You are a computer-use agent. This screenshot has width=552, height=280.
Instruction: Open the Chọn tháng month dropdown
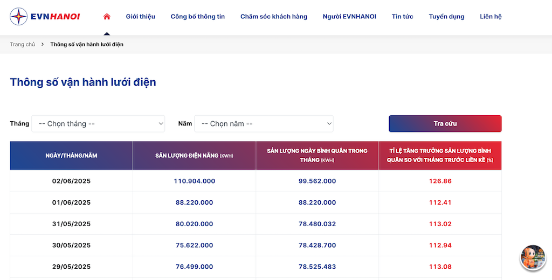coord(98,124)
